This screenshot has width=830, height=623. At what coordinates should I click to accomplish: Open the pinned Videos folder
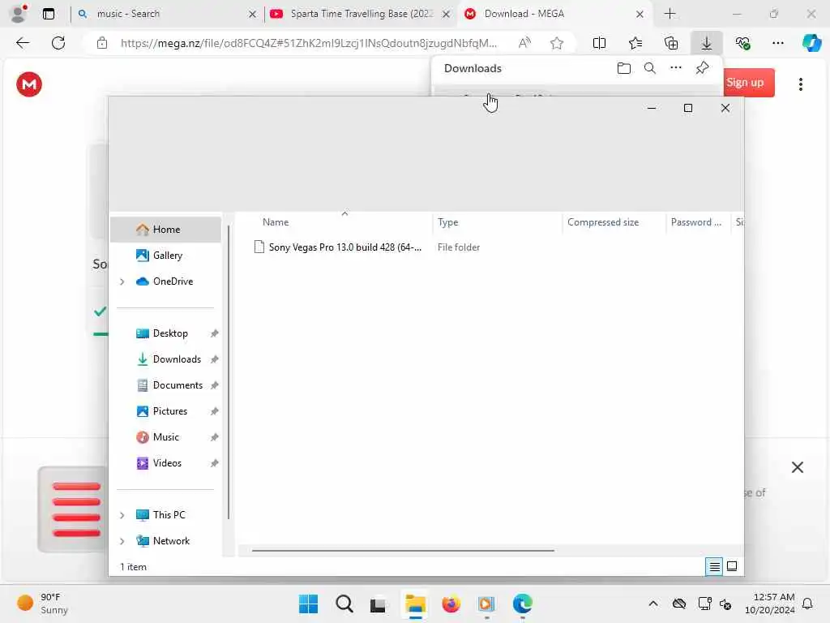click(165, 463)
